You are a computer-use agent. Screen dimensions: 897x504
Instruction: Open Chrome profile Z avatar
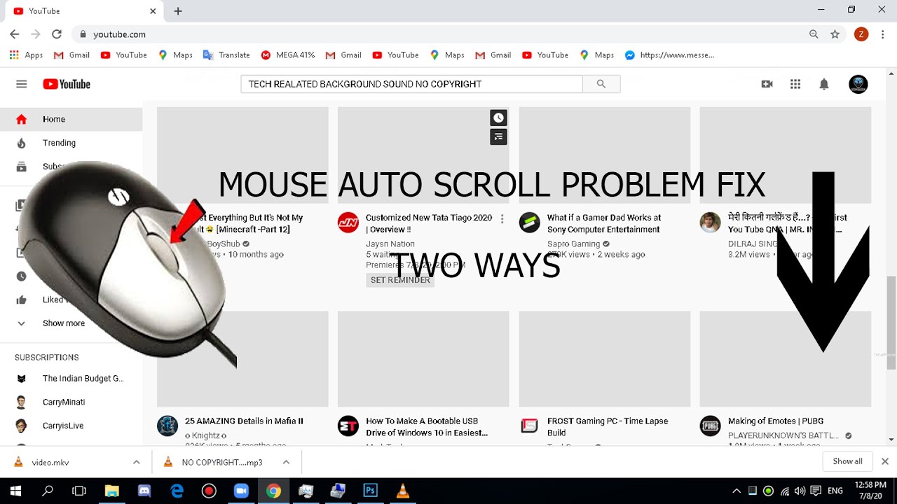point(861,34)
